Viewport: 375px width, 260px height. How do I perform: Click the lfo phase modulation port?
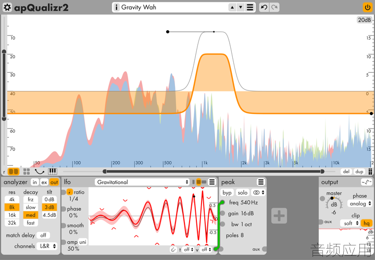(x=63, y=209)
